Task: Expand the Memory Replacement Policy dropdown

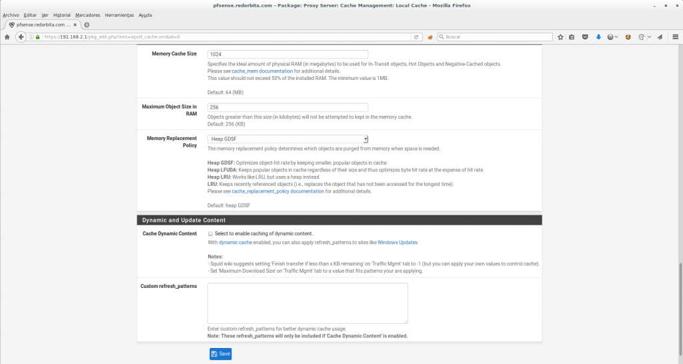Action: point(287,139)
